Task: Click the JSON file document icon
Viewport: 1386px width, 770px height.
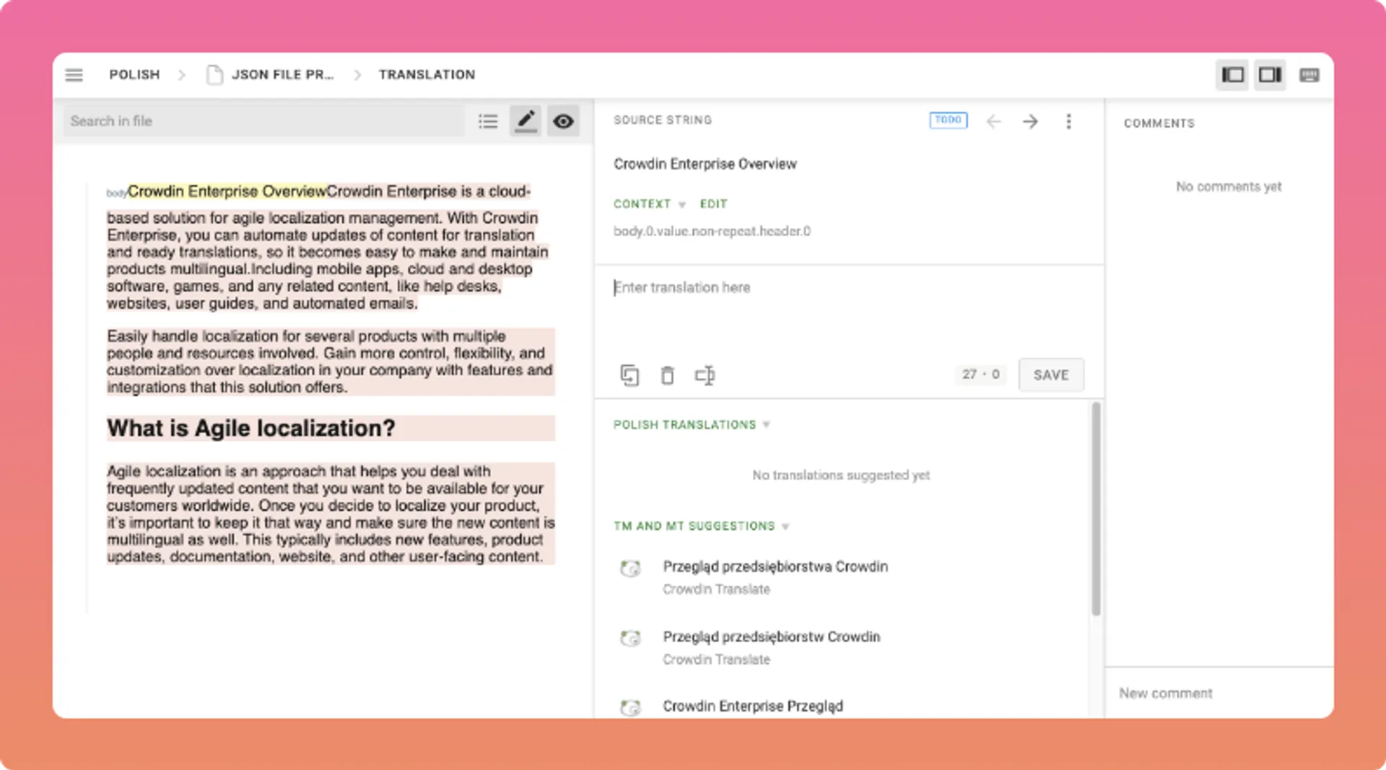Action: [214, 75]
